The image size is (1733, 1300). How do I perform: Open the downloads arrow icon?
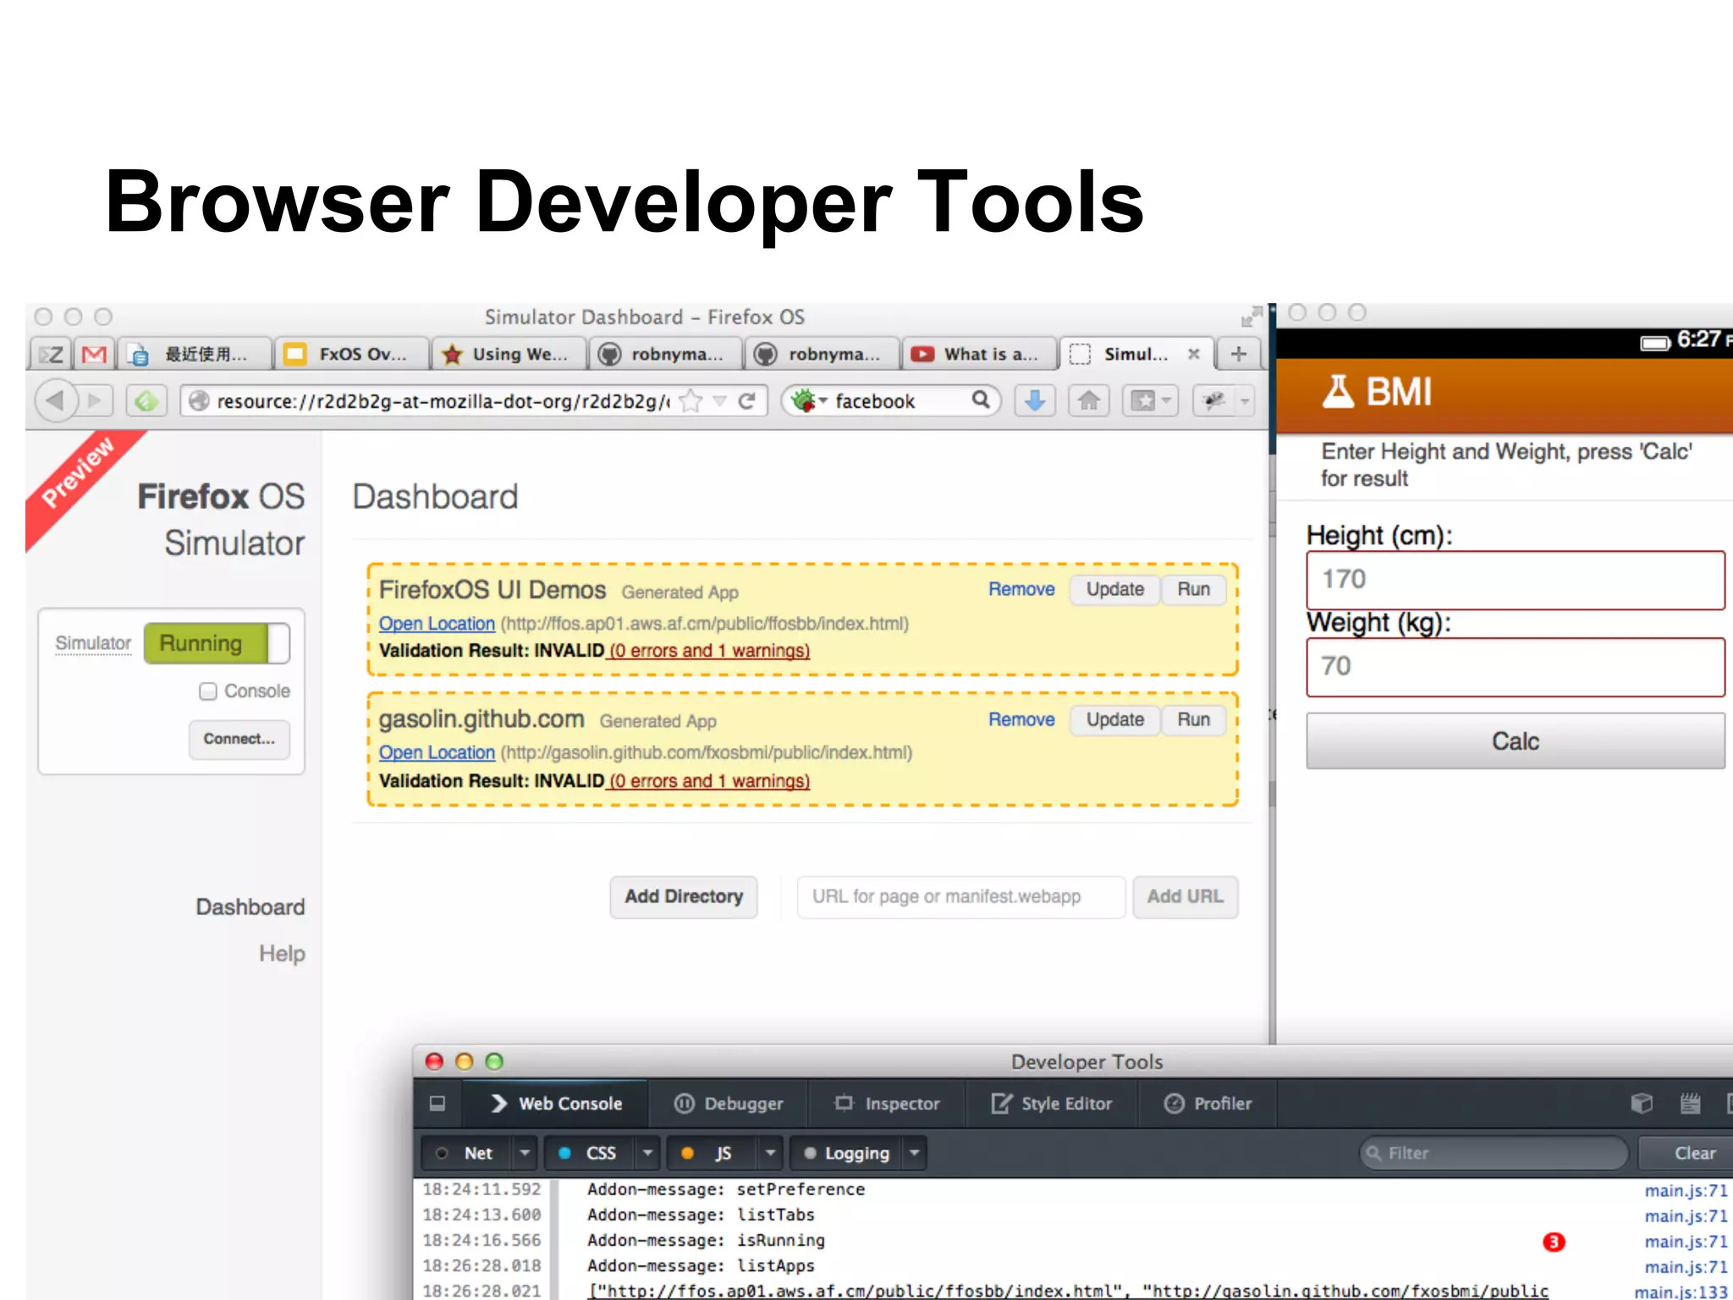click(x=1034, y=400)
